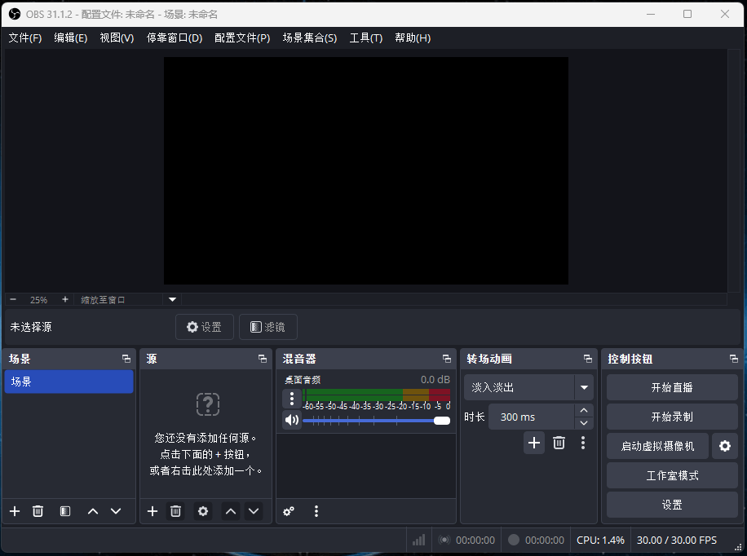Click the 设置 button in the source toolbar
Screen dimensions: 747x556
point(205,327)
